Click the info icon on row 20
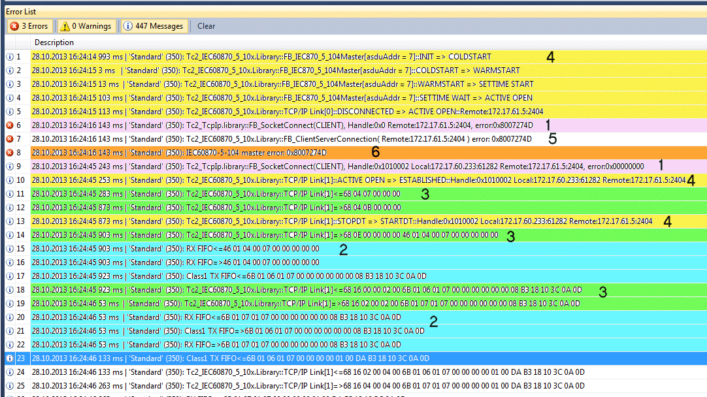This screenshot has height=397, width=707. pyautogui.click(x=9, y=318)
